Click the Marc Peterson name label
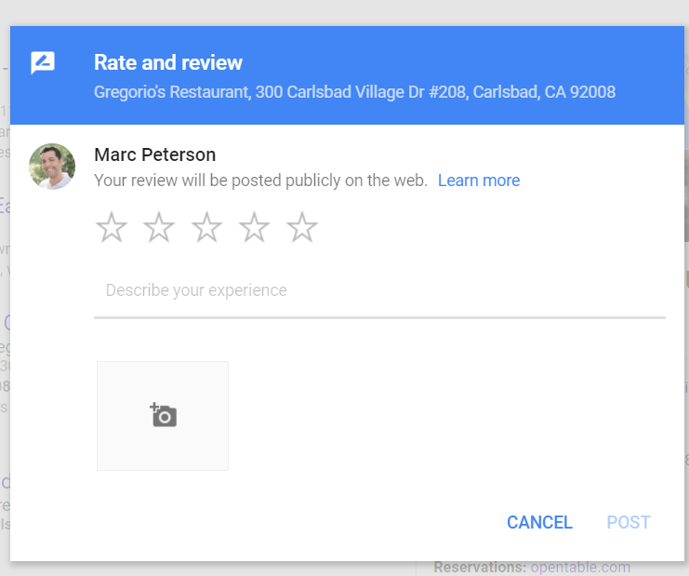This screenshot has width=689, height=576. [x=154, y=154]
